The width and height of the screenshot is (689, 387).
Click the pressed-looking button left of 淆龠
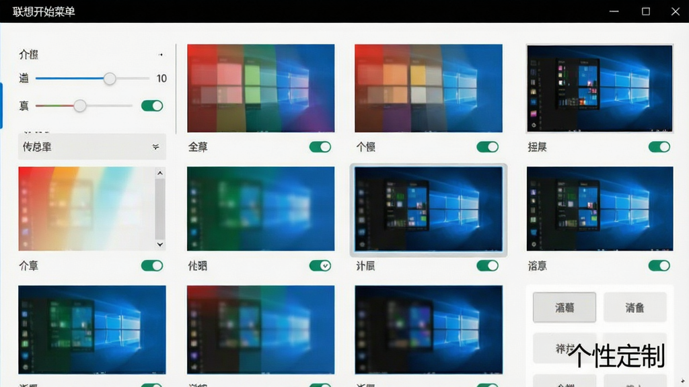[x=565, y=307]
